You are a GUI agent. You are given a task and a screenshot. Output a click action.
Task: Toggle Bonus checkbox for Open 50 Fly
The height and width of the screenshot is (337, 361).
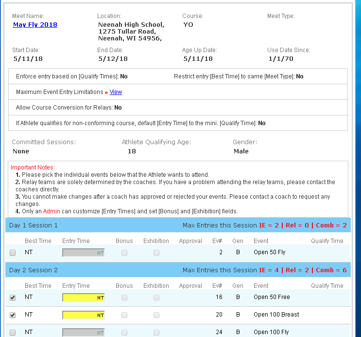(124, 253)
